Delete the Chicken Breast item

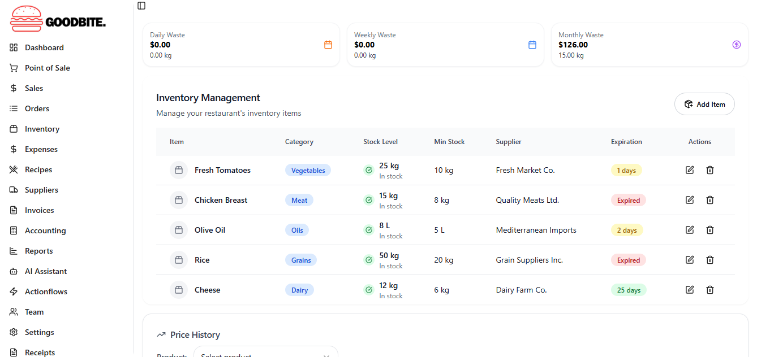(710, 200)
